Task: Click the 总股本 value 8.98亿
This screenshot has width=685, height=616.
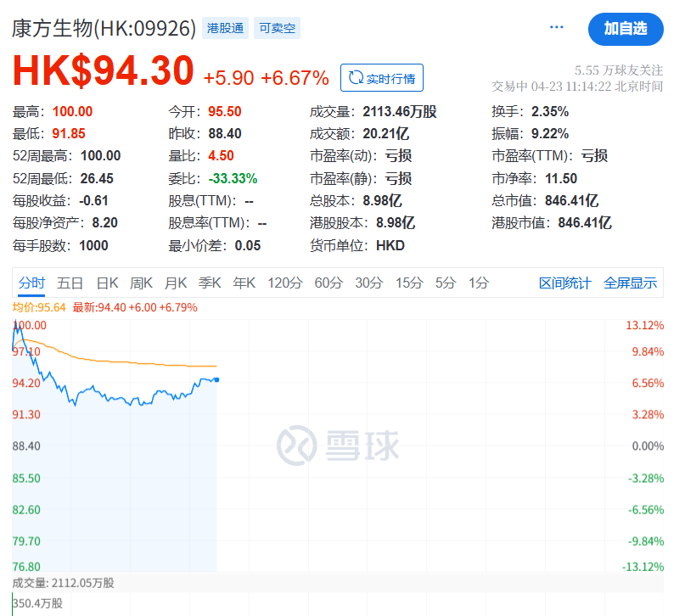Action: coord(382,201)
